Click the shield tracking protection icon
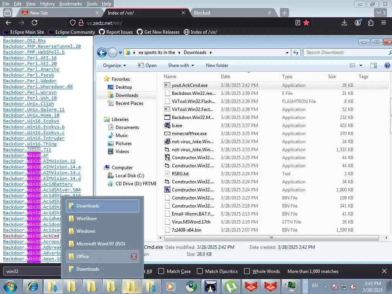This screenshot has height=294, width=392. click(72, 23)
